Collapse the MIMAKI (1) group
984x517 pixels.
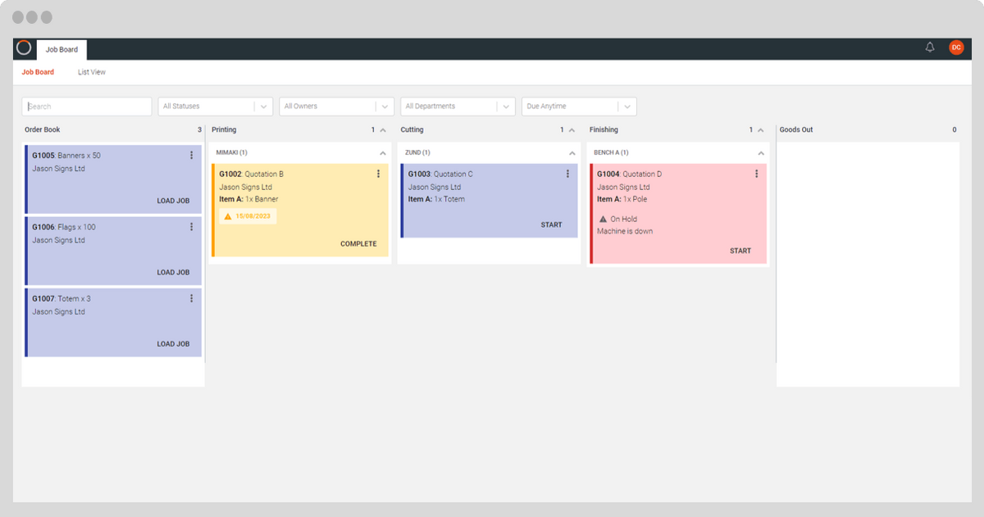coord(381,152)
